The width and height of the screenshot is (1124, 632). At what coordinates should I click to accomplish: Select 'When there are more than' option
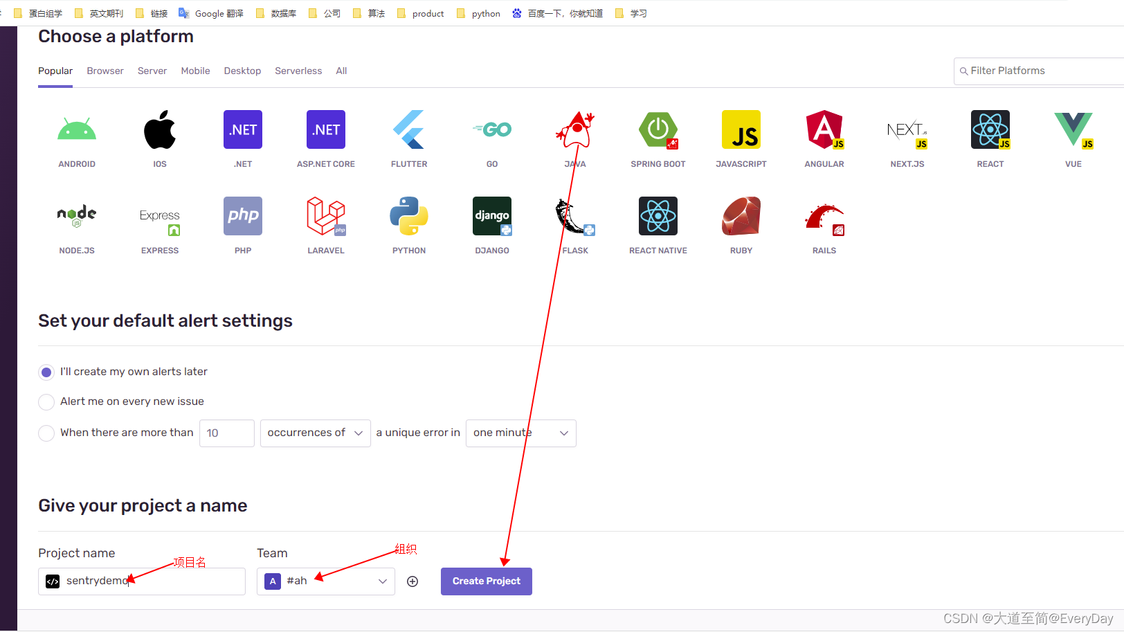pyautogui.click(x=46, y=433)
